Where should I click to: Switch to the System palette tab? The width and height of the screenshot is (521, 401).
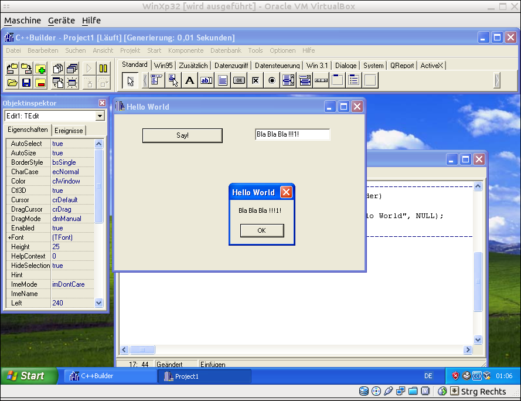click(x=373, y=66)
